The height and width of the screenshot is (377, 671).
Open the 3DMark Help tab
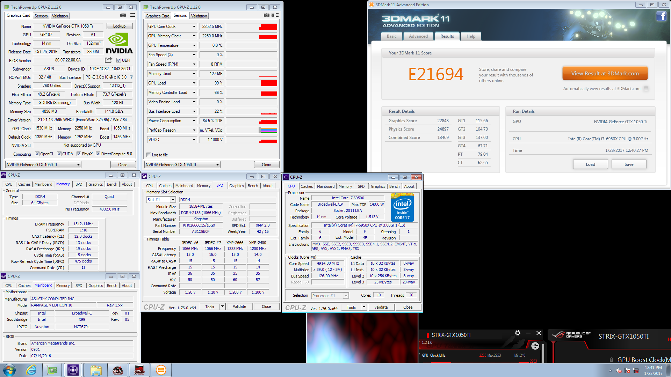tap(471, 36)
